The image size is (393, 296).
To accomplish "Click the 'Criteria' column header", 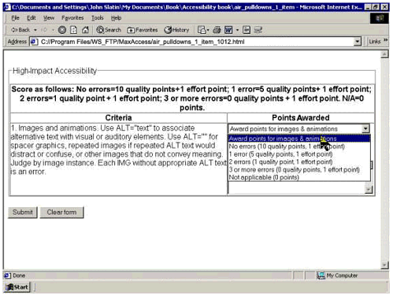I will pyautogui.click(x=118, y=118).
